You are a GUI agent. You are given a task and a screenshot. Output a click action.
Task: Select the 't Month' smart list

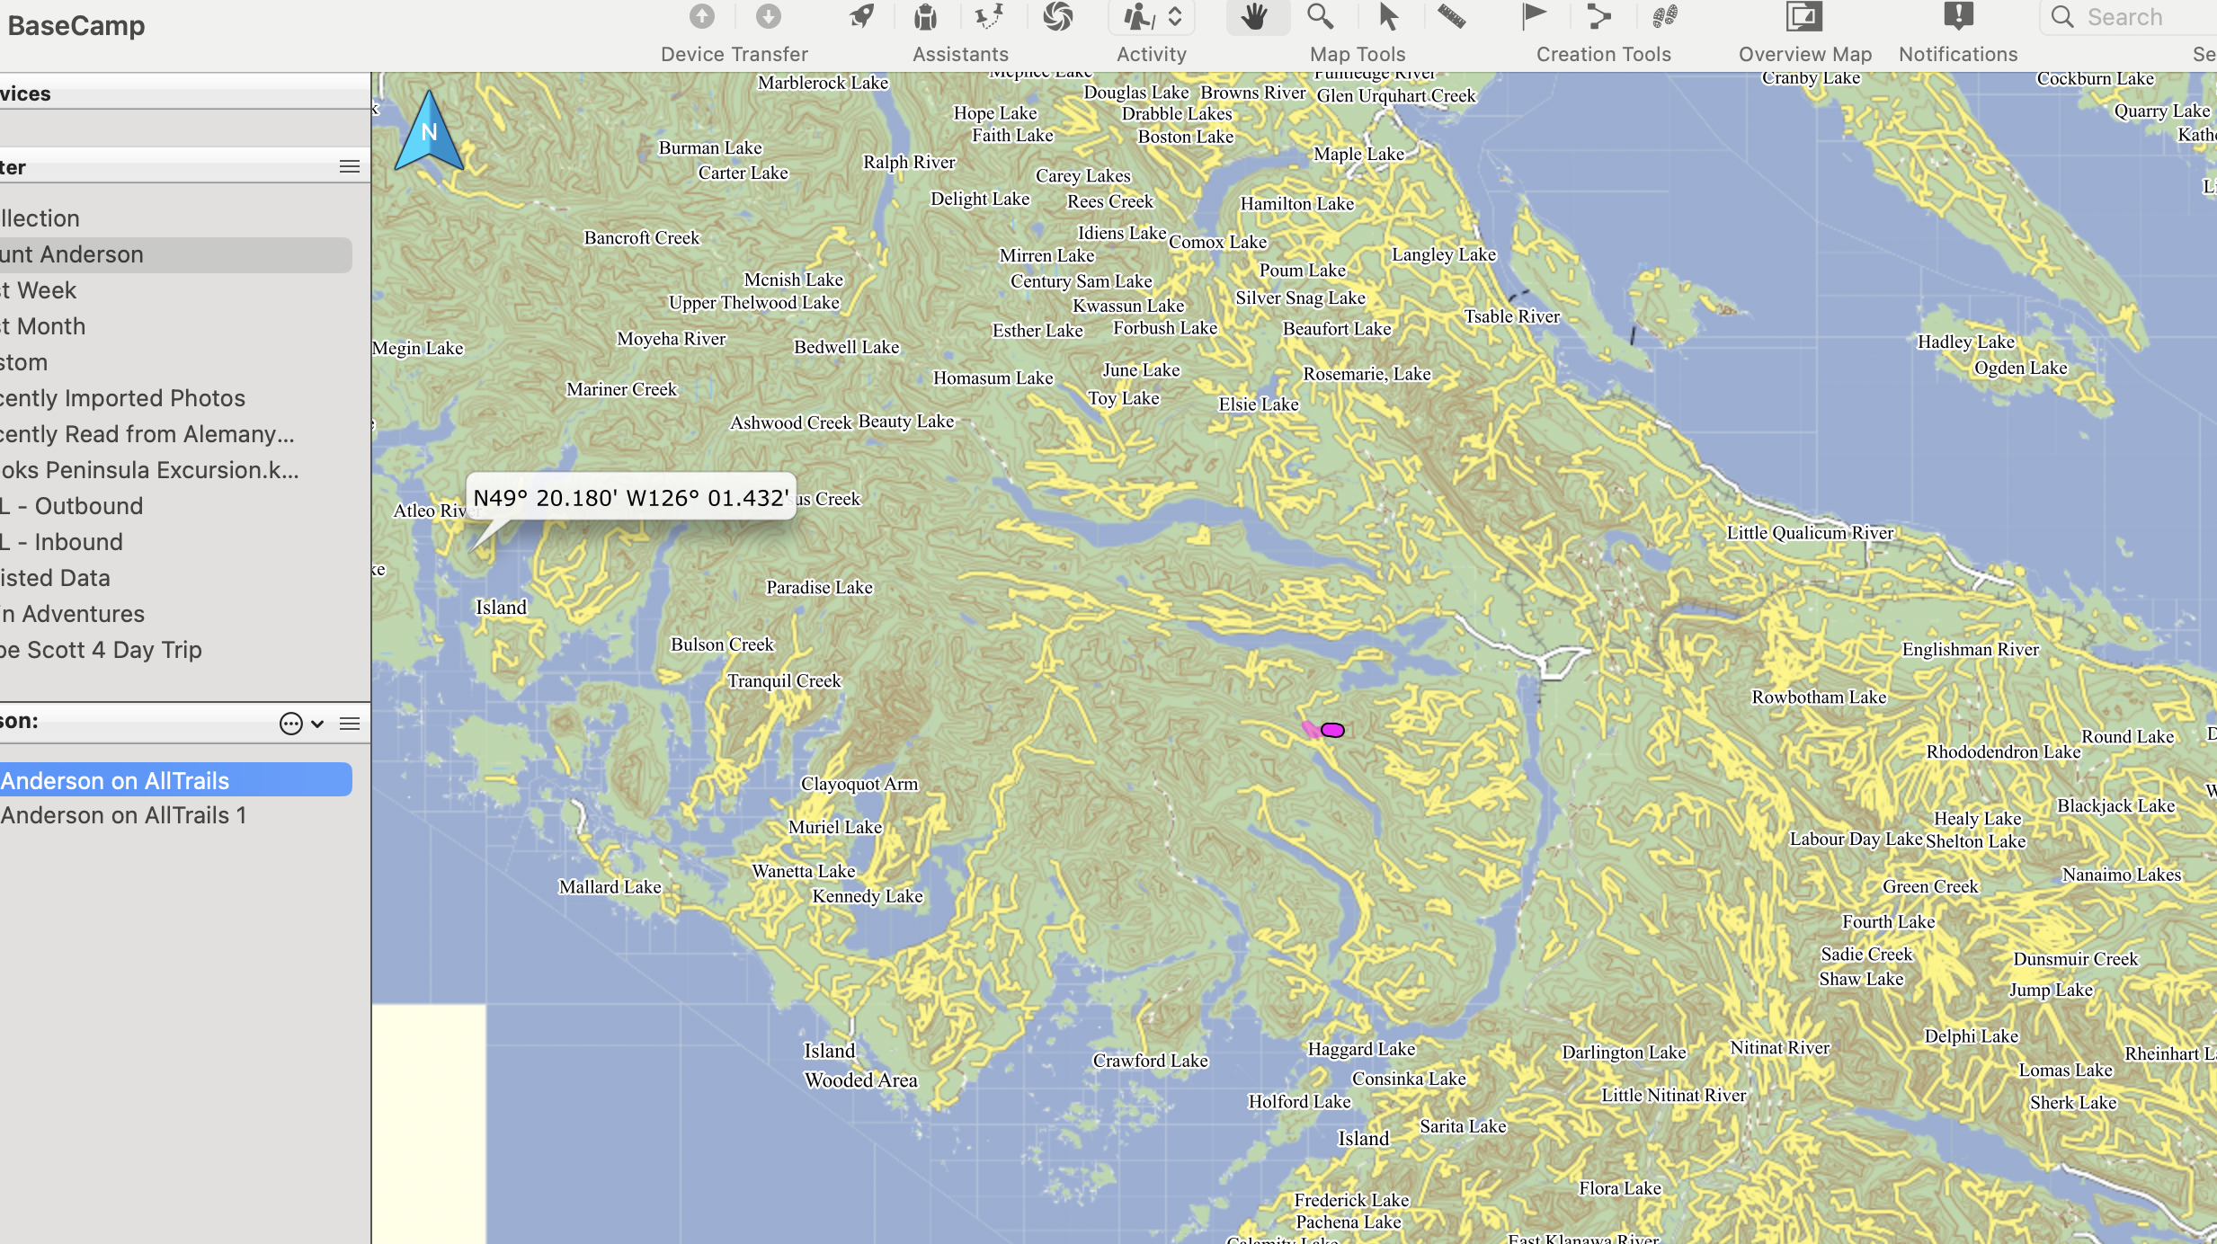[176, 326]
